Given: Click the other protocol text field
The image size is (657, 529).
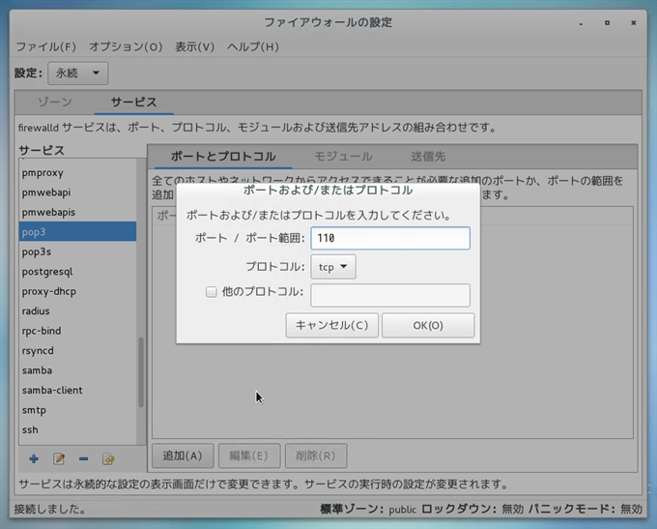Looking at the screenshot, I should tap(390, 295).
